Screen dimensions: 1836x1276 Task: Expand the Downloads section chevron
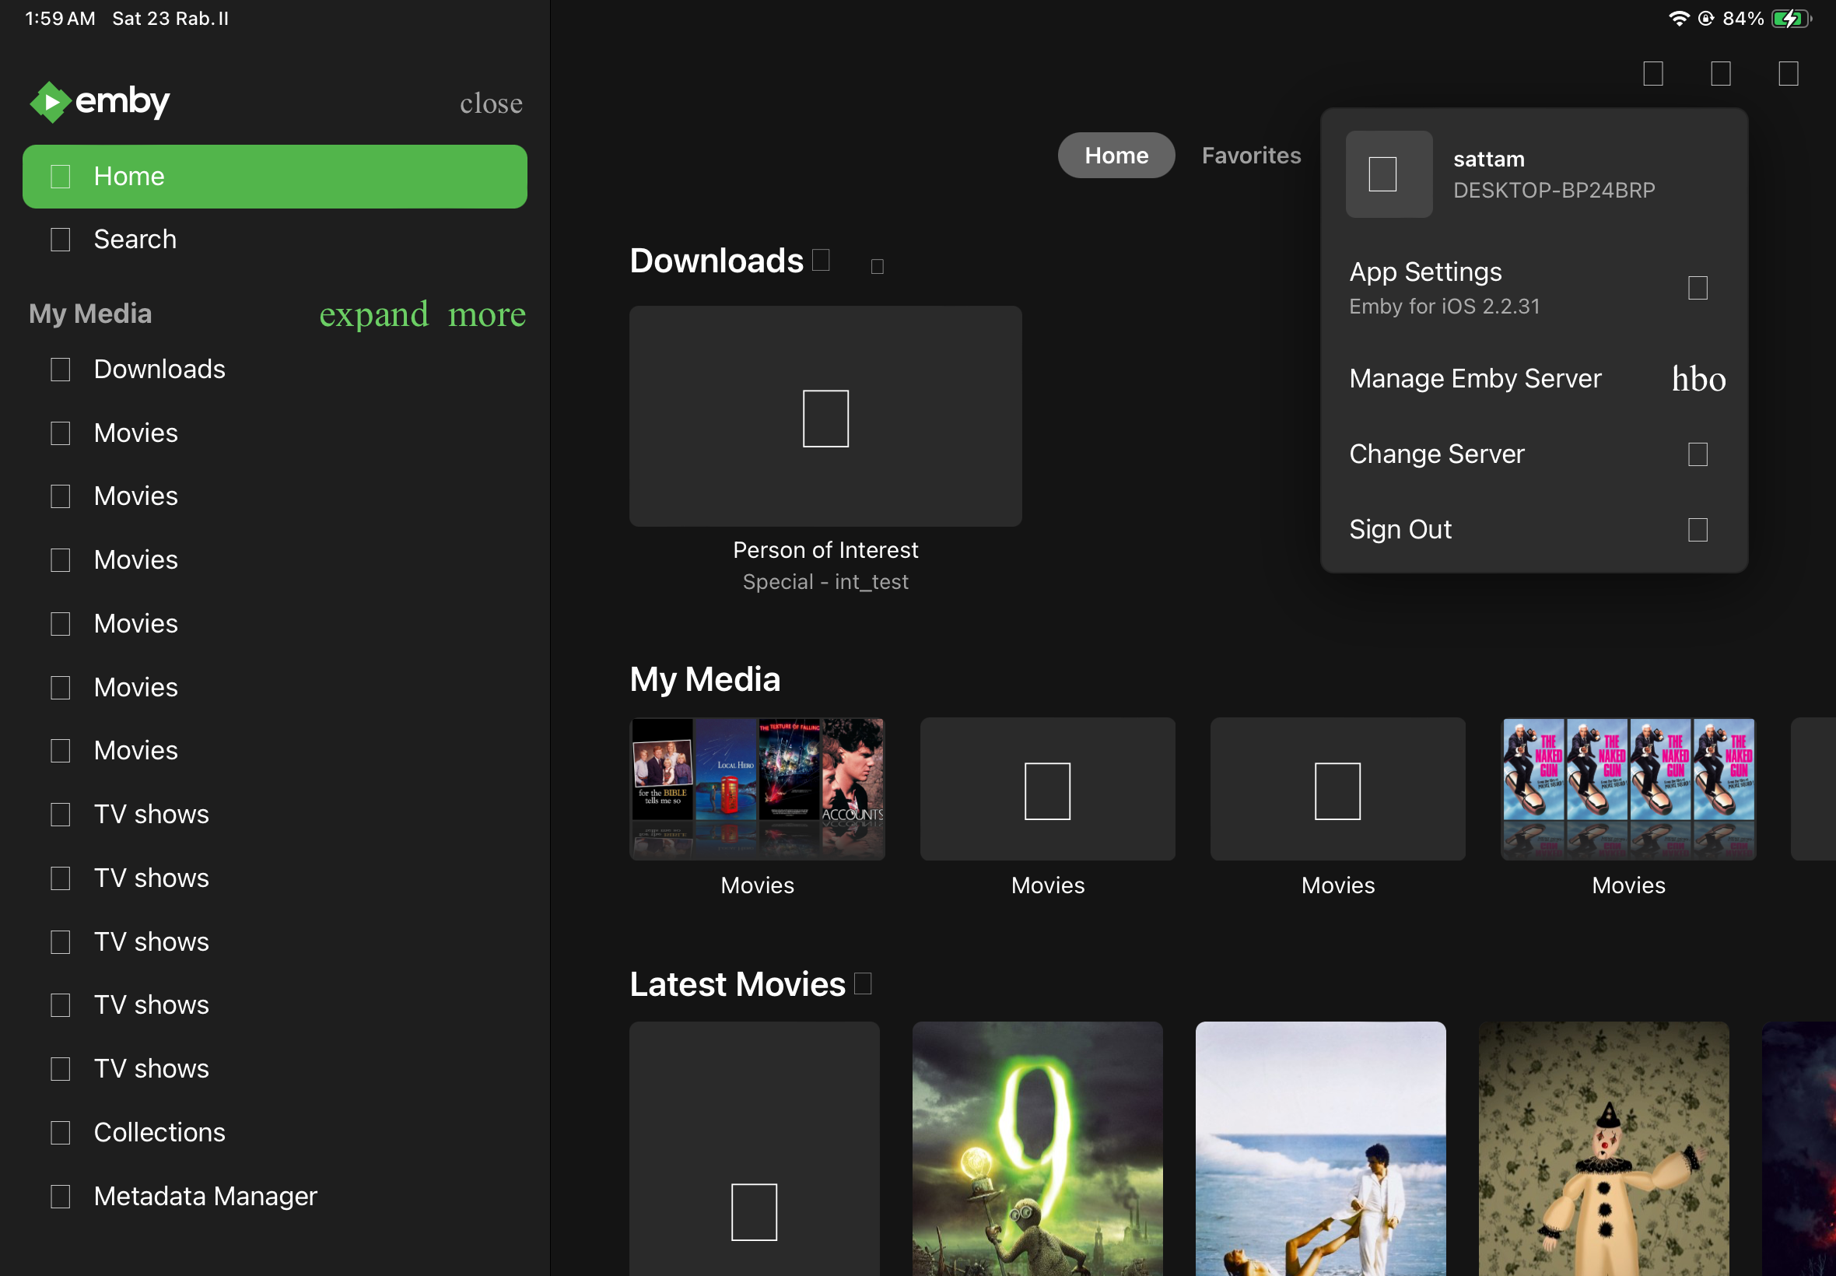821,261
